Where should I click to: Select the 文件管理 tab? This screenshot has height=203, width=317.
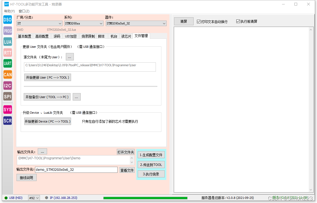point(141,36)
